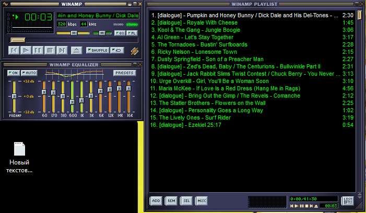This screenshot has width=366, height=213.
Task: Click the playlist mini Play icon
Action: click(297, 206)
